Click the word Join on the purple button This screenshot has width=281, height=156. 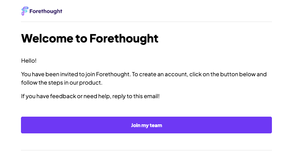coord(136,125)
